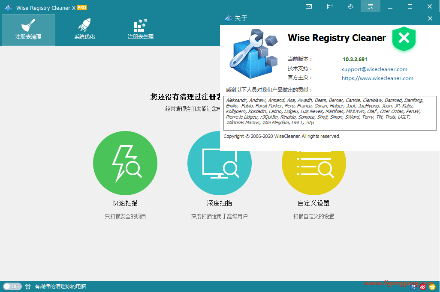Click 只扫描安全的项目 description
This screenshot has height=292, width=440.
(125, 216)
